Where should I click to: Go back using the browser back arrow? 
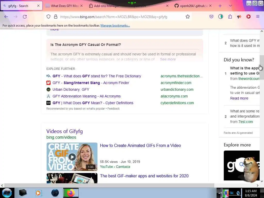[x=6, y=17]
